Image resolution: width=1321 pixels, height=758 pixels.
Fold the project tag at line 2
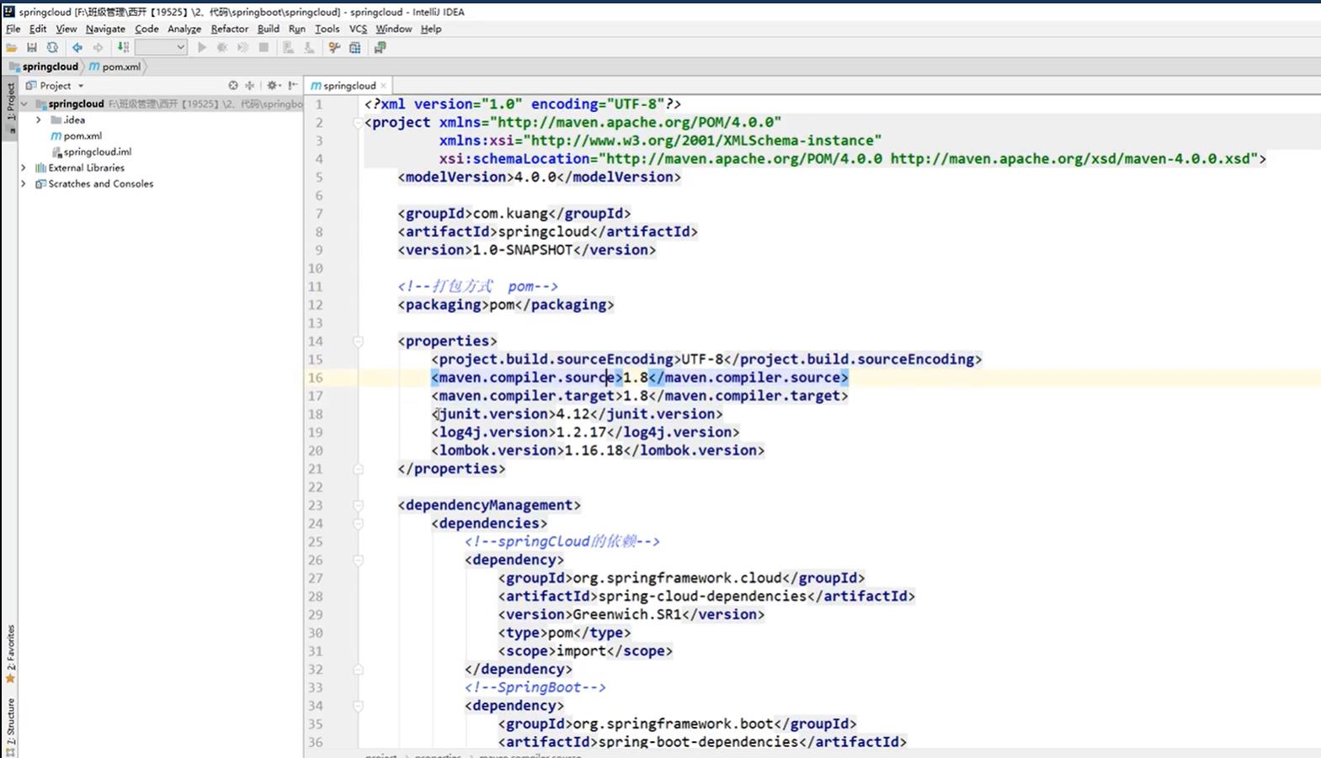pos(358,123)
